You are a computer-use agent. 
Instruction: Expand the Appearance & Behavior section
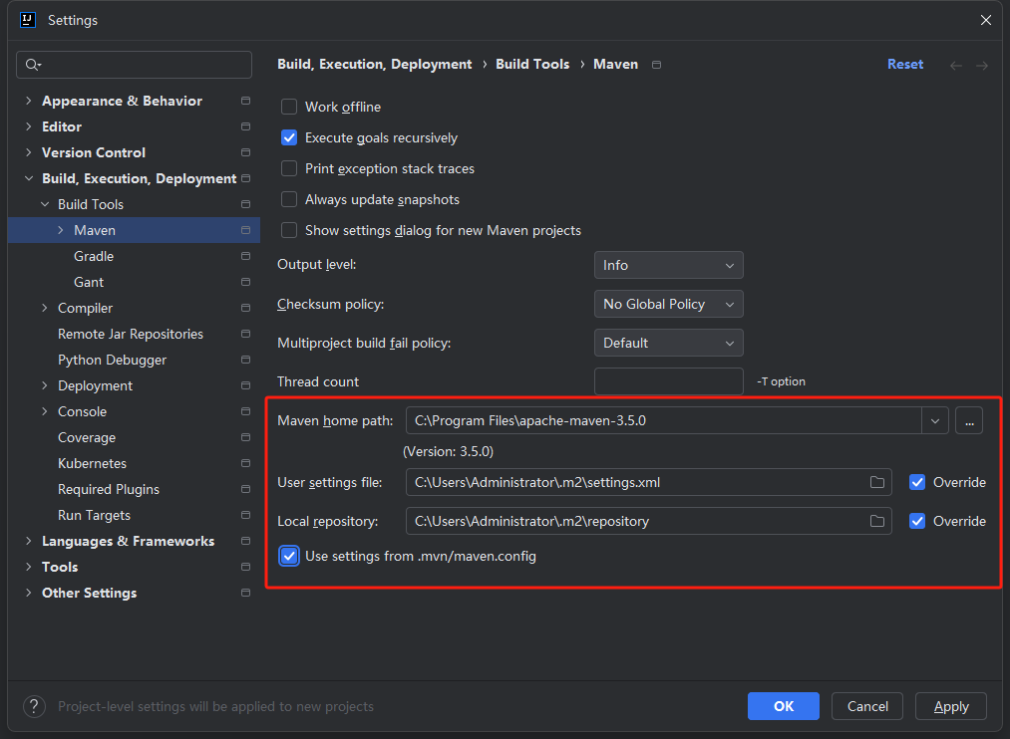click(28, 101)
